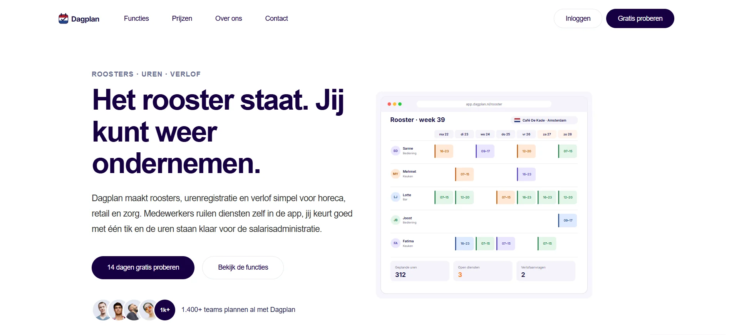This screenshot has height=335, width=729.
Task: Click the Dagplan brand name text
Action: 85,19
